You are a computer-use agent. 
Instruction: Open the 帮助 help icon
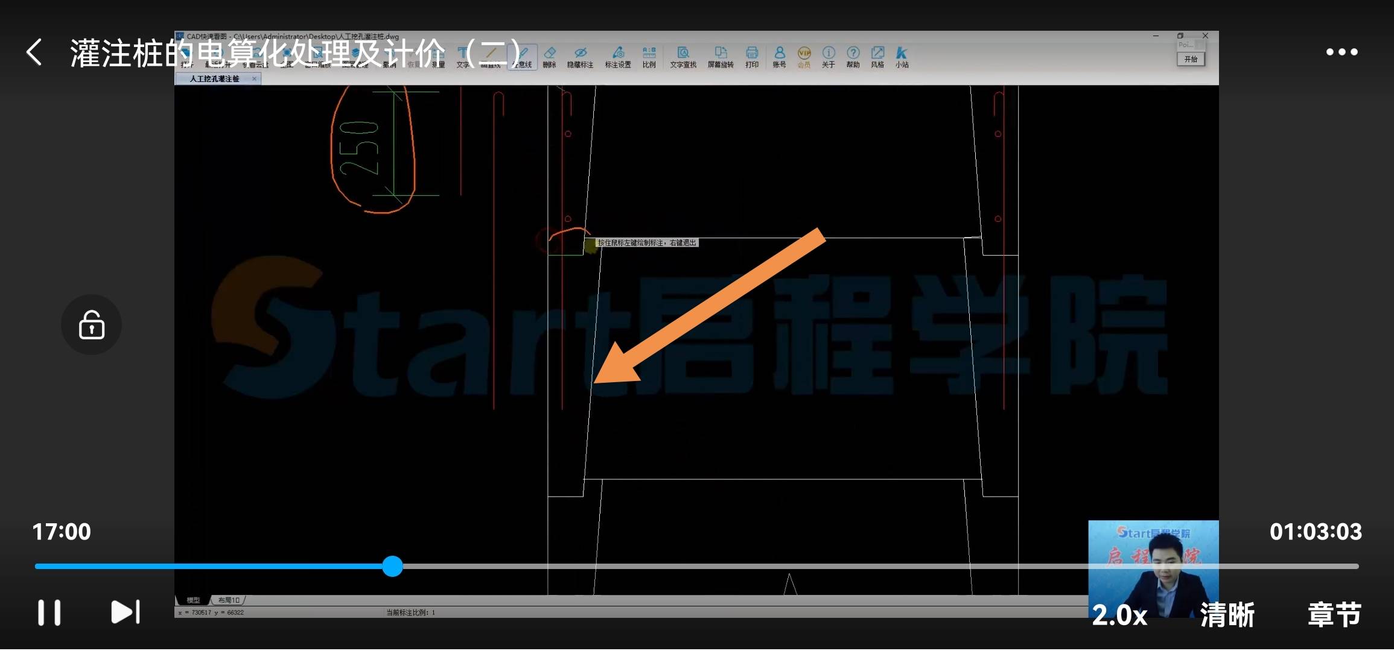click(x=853, y=57)
